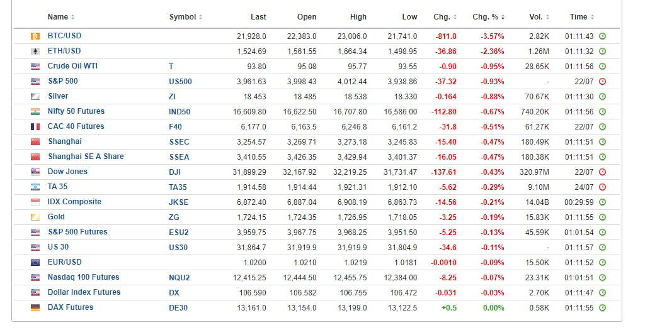Image resolution: width=650 pixels, height=335 pixels.
Task: Click the +0.5 change for DAX Futures
Action: [x=449, y=308]
